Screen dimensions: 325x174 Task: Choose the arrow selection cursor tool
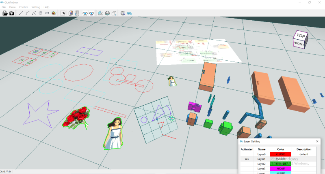[x=63, y=13]
